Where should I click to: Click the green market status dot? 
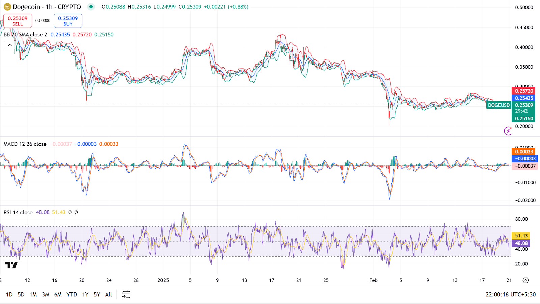tap(90, 7)
